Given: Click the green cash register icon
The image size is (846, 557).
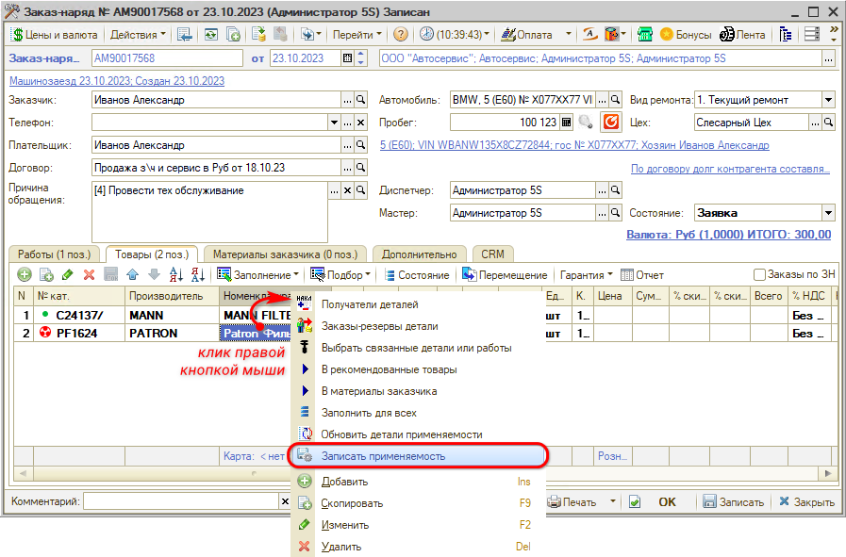Looking at the screenshot, I should [645, 35].
